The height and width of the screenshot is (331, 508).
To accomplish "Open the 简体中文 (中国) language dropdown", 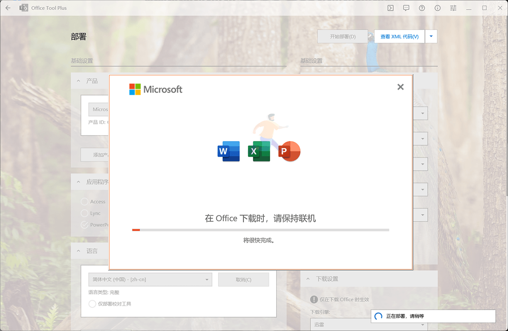I will tap(150, 279).
